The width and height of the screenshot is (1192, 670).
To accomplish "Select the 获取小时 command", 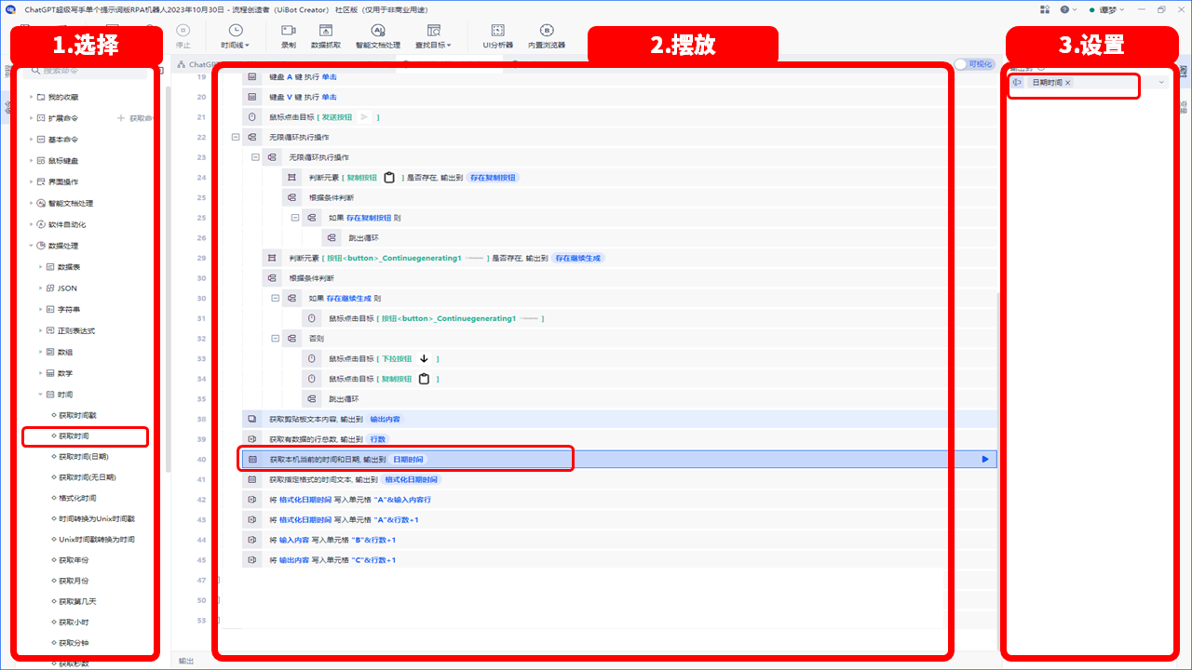I will (74, 622).
